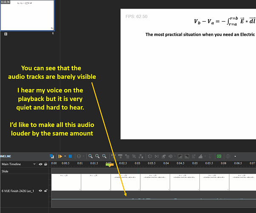Click the zoom out magnifier icon
Screen dimensions: 256x213
tap(97, 156)
